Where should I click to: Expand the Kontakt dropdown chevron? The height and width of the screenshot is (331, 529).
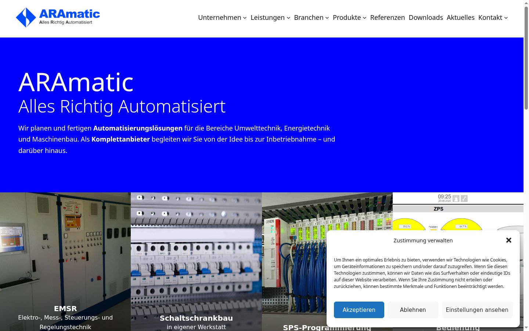(506, 18)
